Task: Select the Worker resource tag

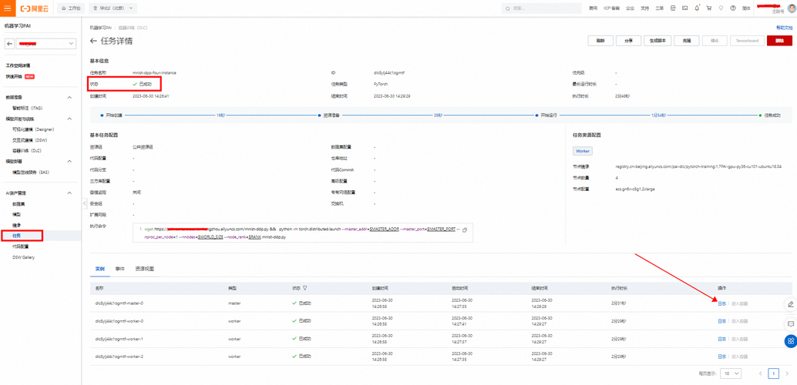Action: tap(583, 152)
